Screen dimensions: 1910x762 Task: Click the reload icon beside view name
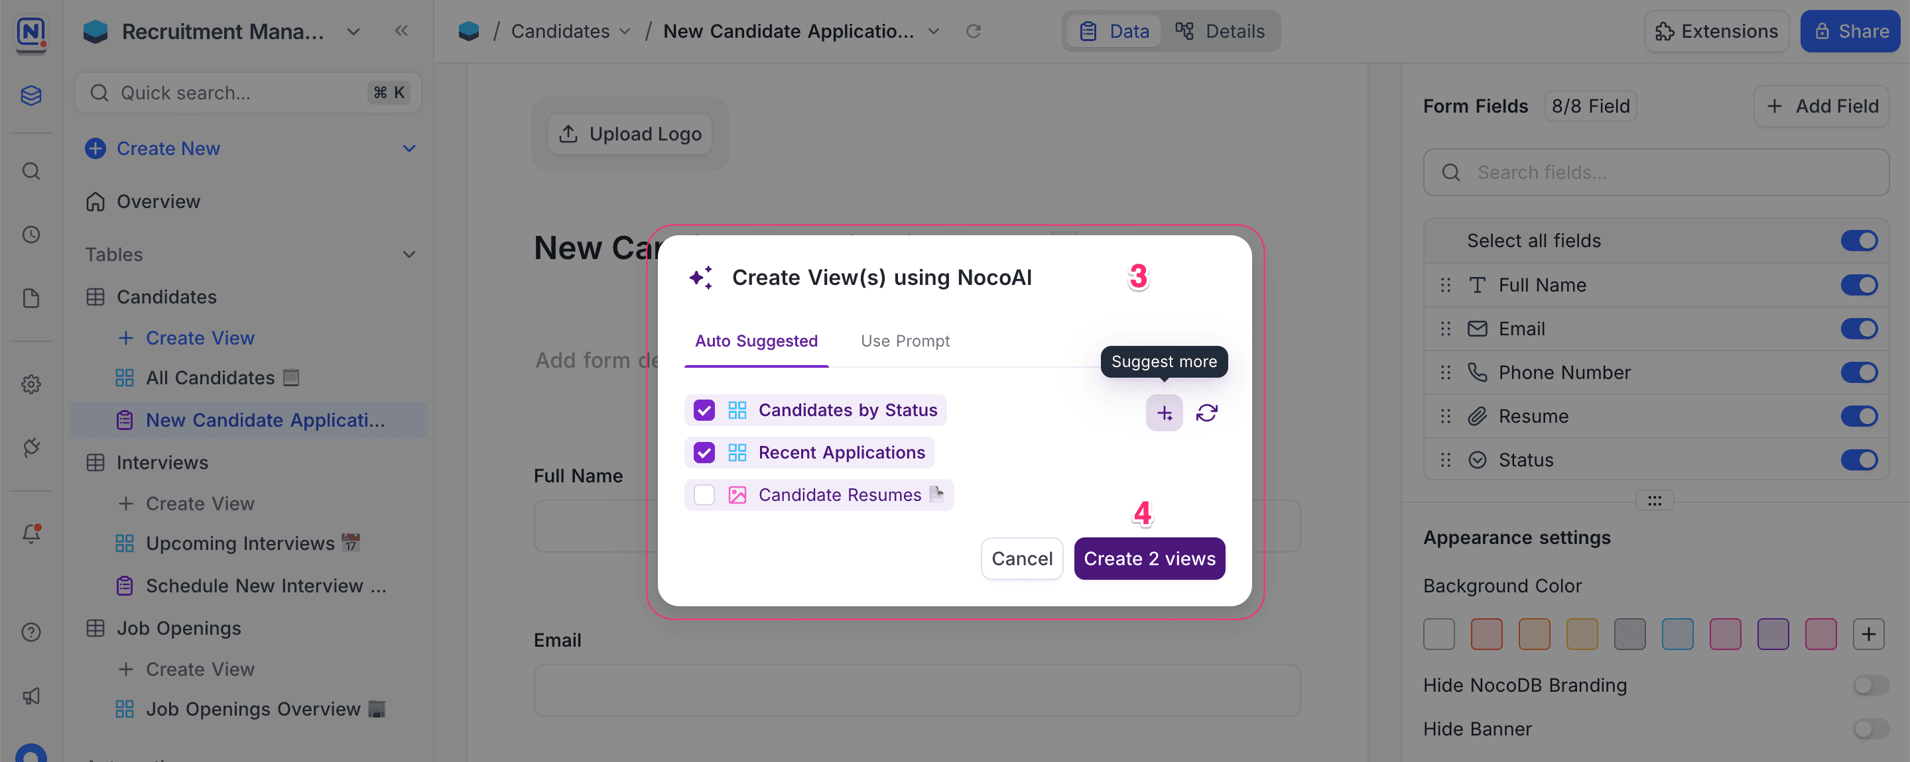pyautogui.click(x=973, y=31)
